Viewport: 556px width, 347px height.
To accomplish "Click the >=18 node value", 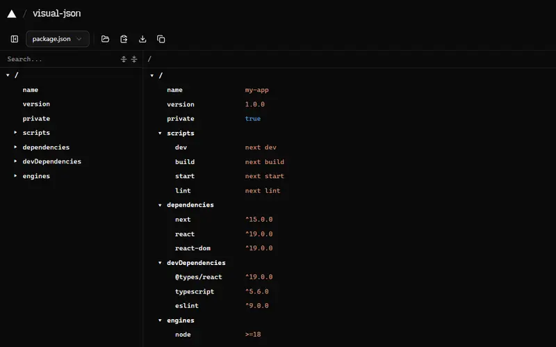I will pos(253,334).
